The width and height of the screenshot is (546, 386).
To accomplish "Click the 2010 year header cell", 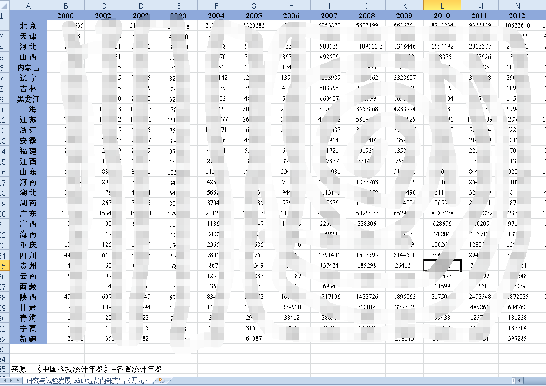I will coord(442,15).
